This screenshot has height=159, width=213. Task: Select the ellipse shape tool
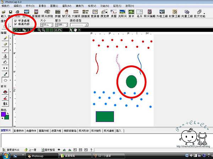tap(5, 80)
